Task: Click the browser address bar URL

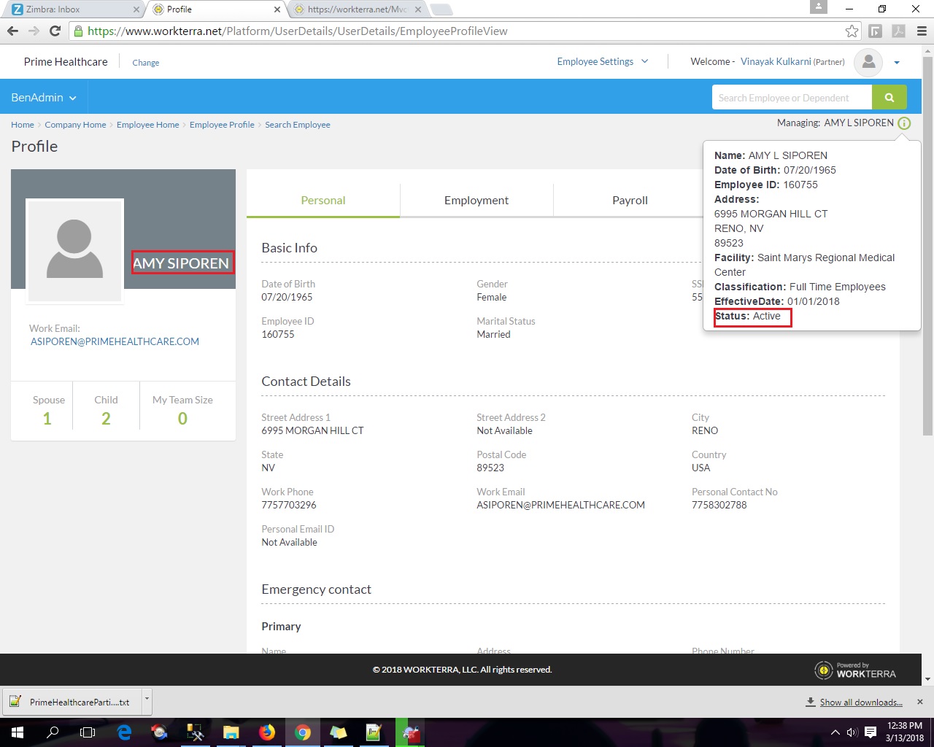Action: pos(298,31)
